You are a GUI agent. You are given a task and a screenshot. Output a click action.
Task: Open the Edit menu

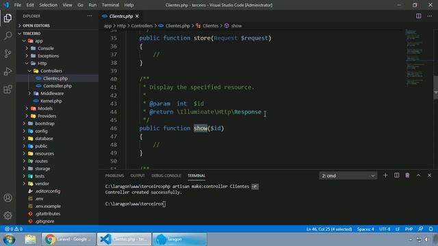30,5
